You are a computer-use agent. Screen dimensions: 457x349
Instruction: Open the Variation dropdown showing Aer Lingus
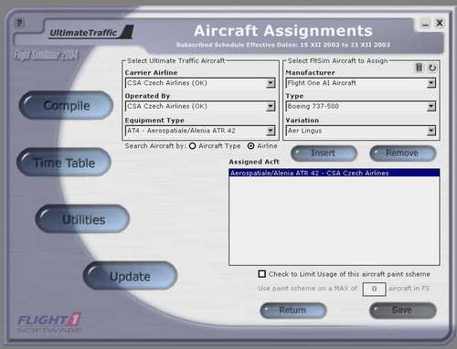pos(430,131)
